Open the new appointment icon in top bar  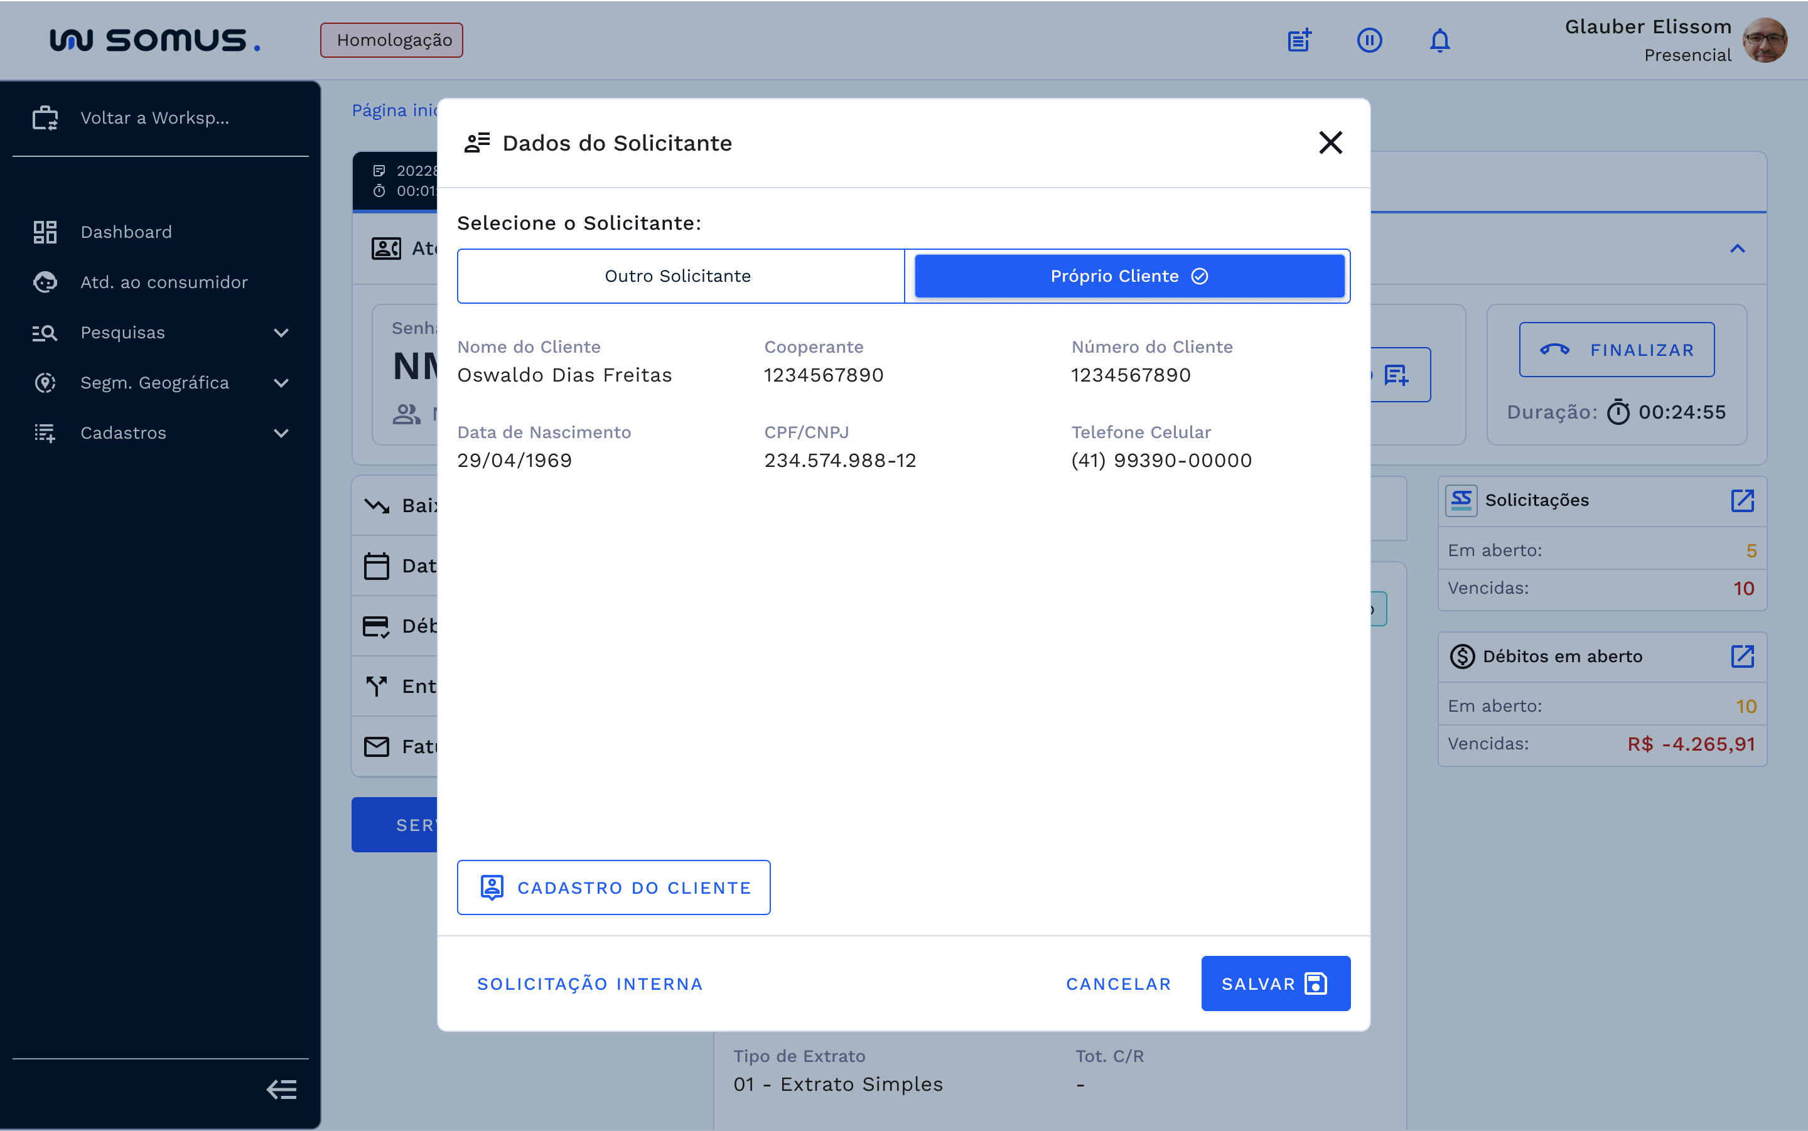[1298, 40]
